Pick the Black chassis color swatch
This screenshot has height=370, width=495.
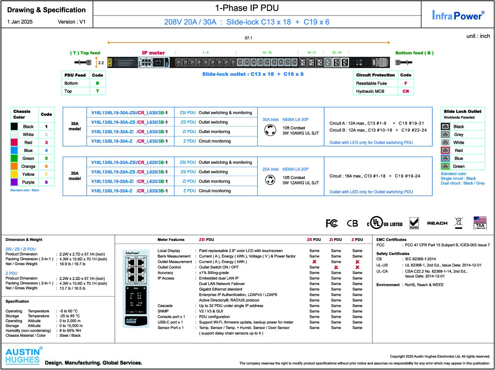pyautogui.click(x=14, y=126)
